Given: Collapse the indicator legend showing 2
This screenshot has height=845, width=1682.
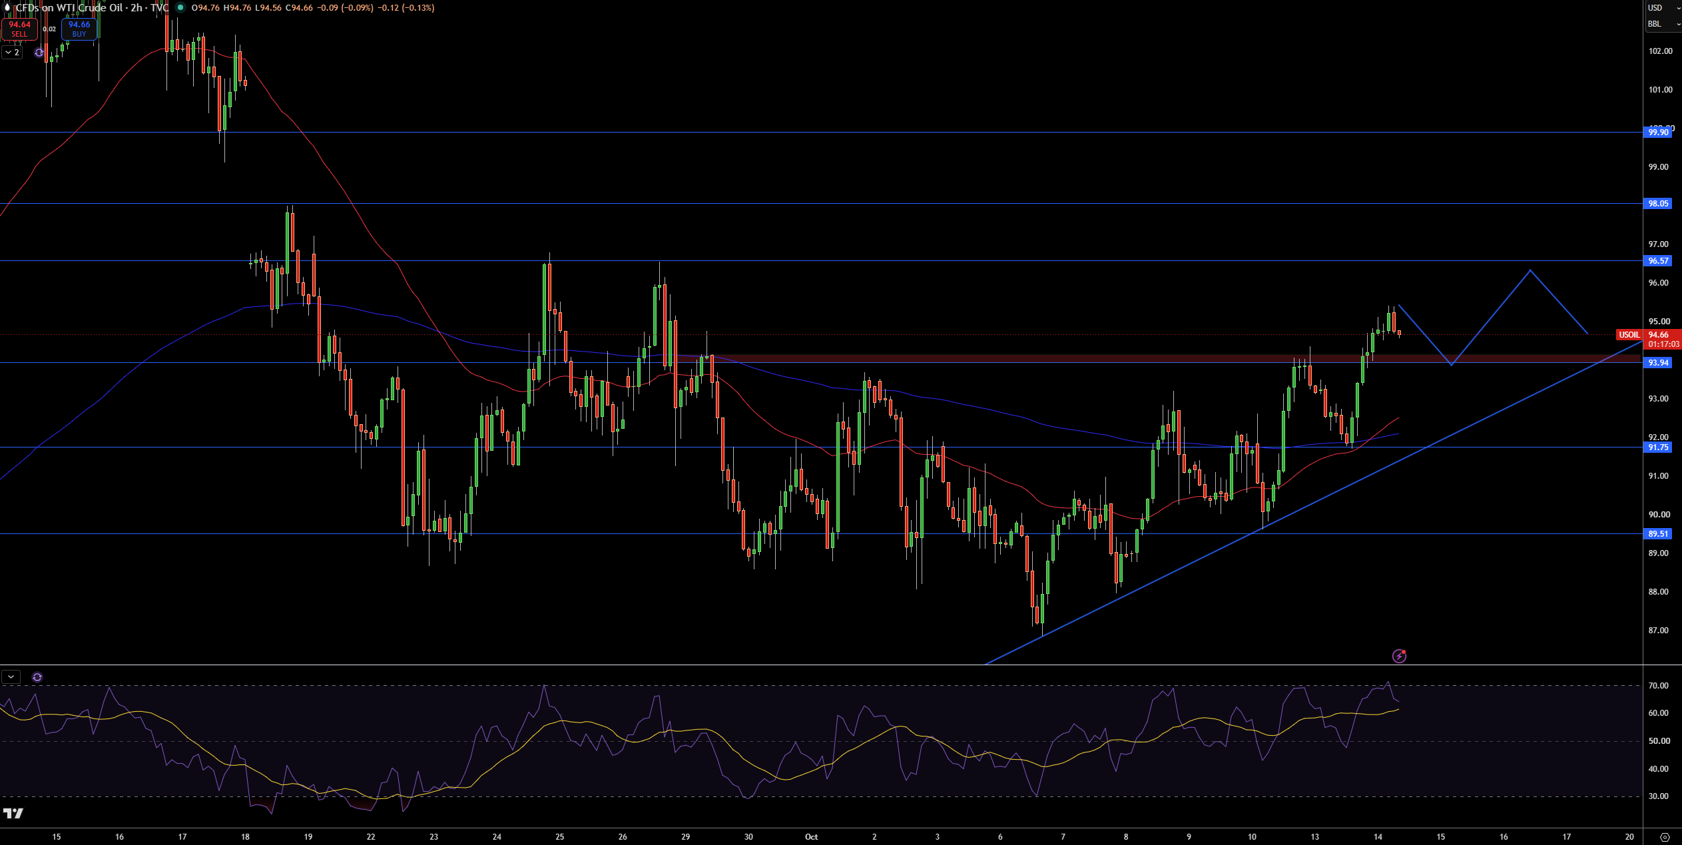Looking at the screenshot, I should click(12, 52).
